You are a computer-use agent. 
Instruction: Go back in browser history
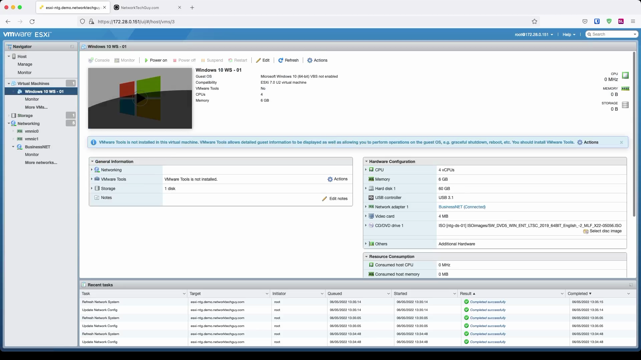pyautogui.click(x=8, y=22)
